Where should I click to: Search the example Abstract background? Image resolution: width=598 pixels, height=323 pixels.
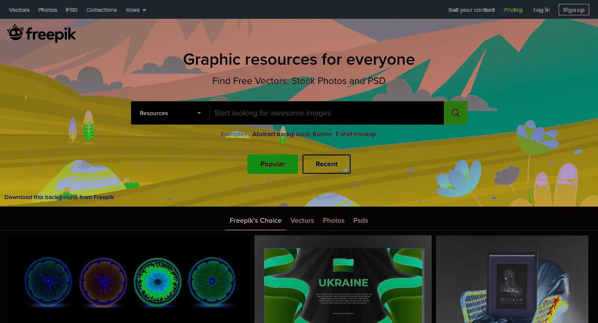pyautogui.click(x=281, y=134)
